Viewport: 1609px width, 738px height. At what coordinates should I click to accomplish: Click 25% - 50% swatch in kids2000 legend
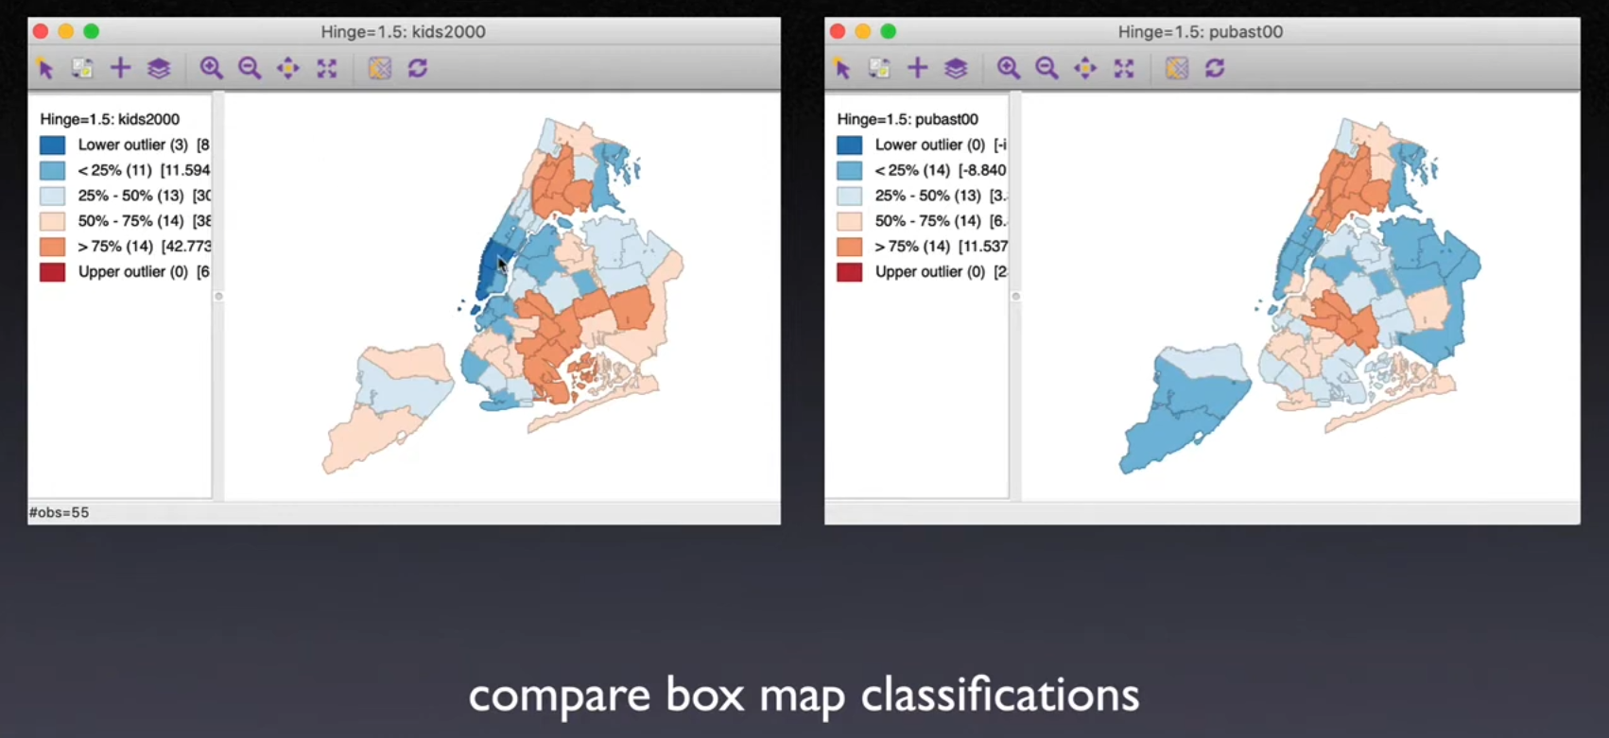tap(53, 196)
